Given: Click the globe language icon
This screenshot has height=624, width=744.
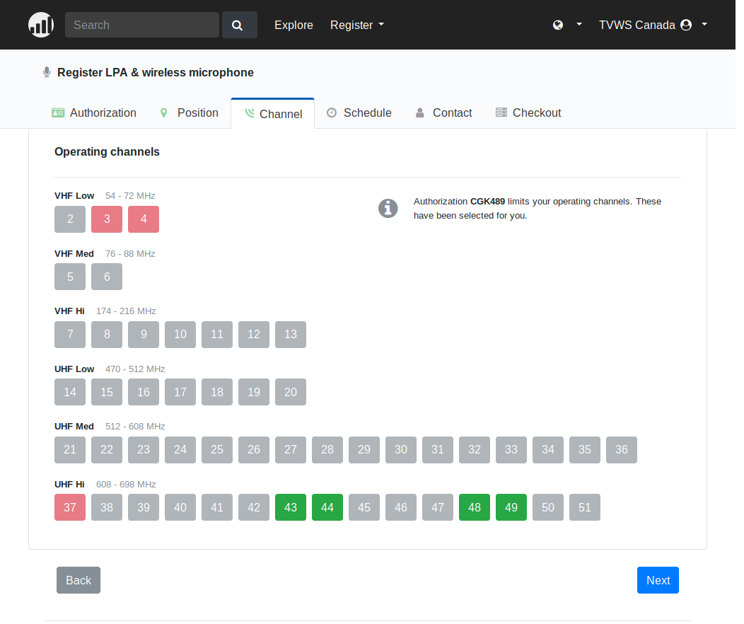Looking at the screenshot, I should 558,25.
